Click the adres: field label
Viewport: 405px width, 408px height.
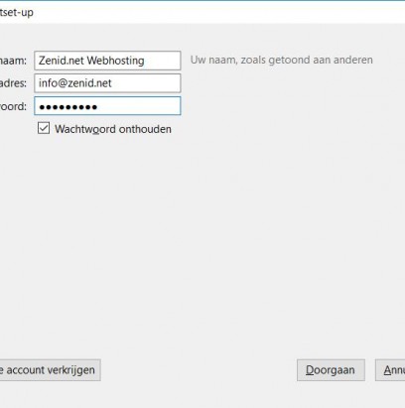[x=13, y=83]
